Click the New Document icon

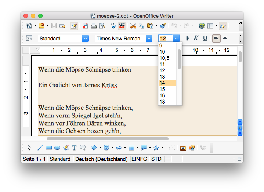[29, 26]
